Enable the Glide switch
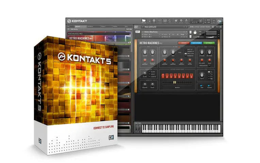The width and height of the screenshot is (260, 163). [149, 72]
